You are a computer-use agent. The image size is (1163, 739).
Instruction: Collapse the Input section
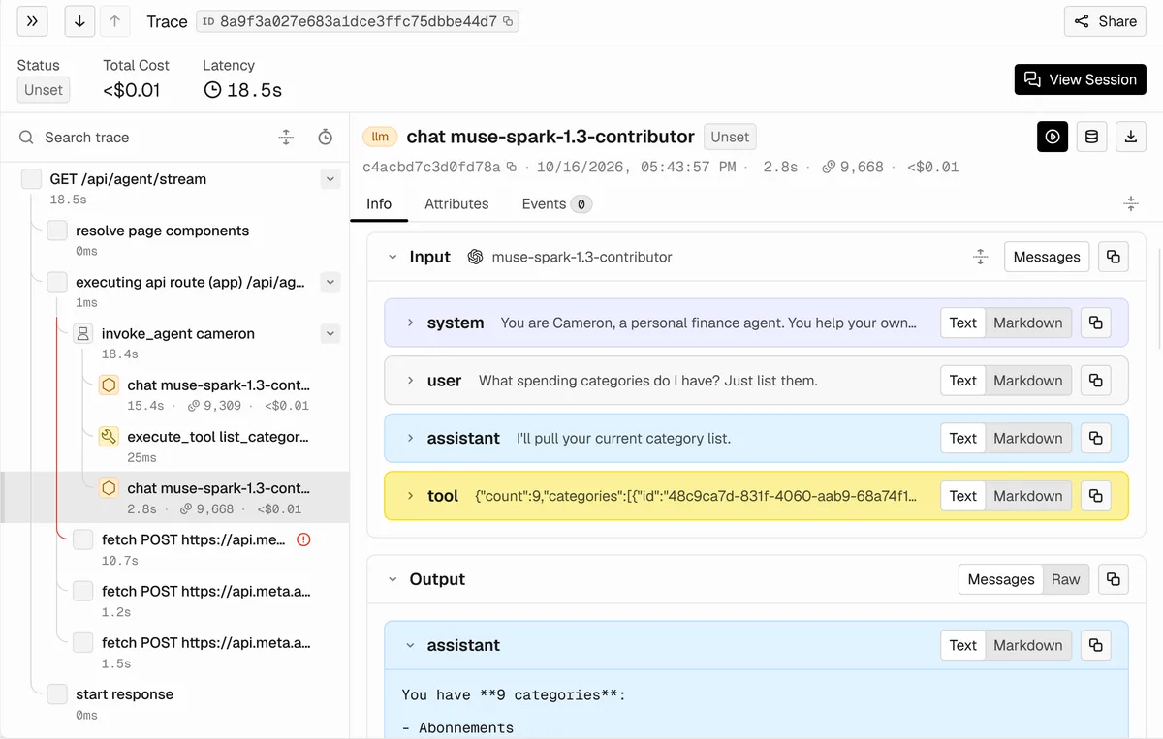393,257
